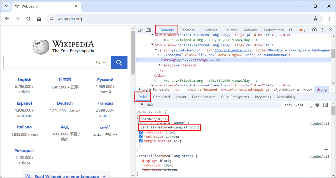This screenshot has width=336, height=178.
Task: Add new style rule plus icon
Action: 309,105
